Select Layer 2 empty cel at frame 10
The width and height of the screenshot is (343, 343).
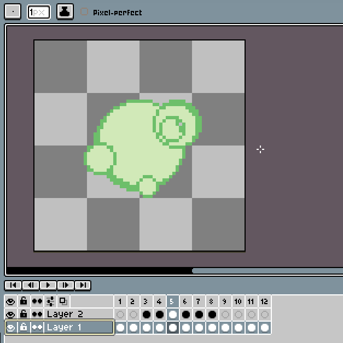pos(238,315)
